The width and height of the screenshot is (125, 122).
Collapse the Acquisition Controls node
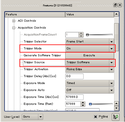pos(14,28)
